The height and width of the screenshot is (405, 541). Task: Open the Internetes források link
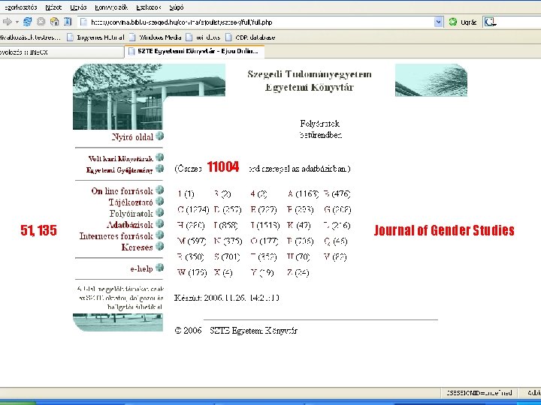tap(116, 236)
